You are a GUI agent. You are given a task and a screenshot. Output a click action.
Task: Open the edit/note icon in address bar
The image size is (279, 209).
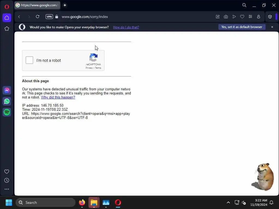coord(218,17)
